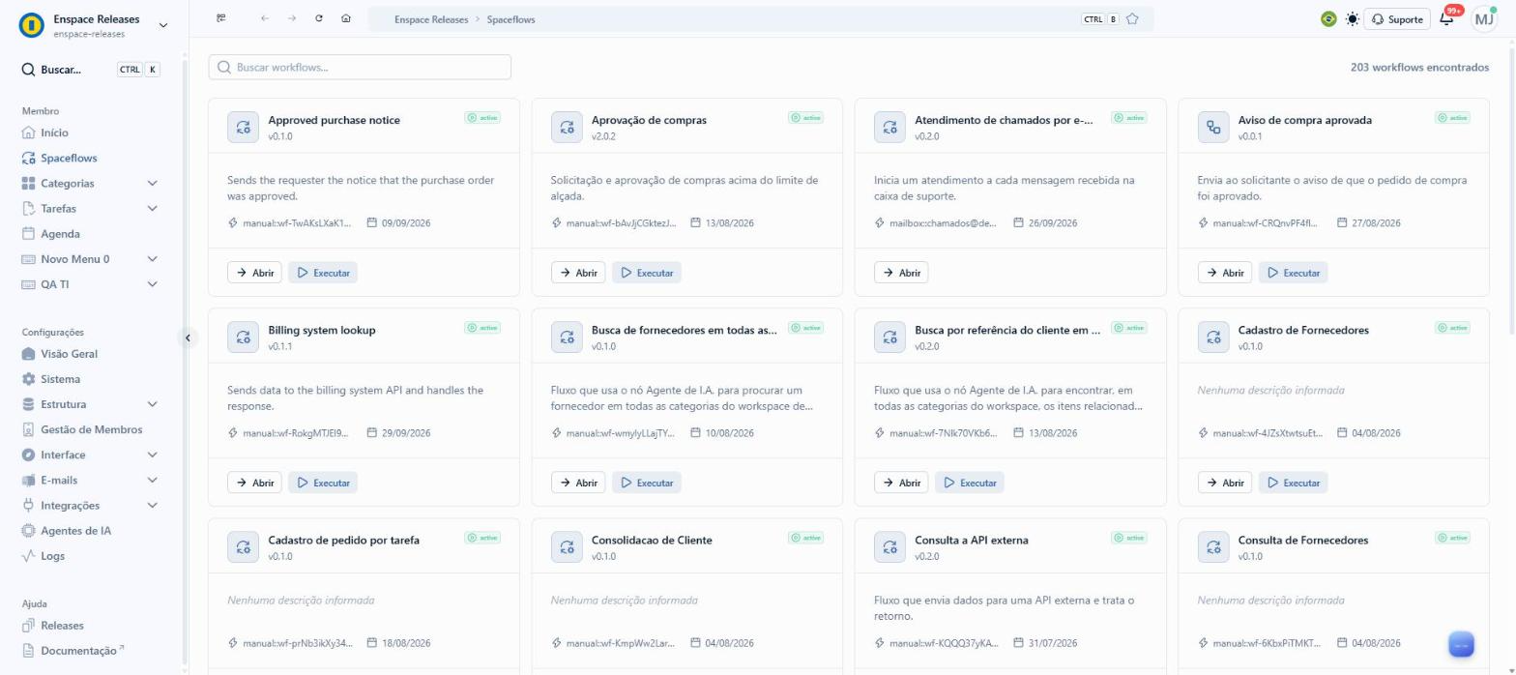1516x675 pixels.
Task: Go back with the left arrow
Action: (x=265, y=18)
